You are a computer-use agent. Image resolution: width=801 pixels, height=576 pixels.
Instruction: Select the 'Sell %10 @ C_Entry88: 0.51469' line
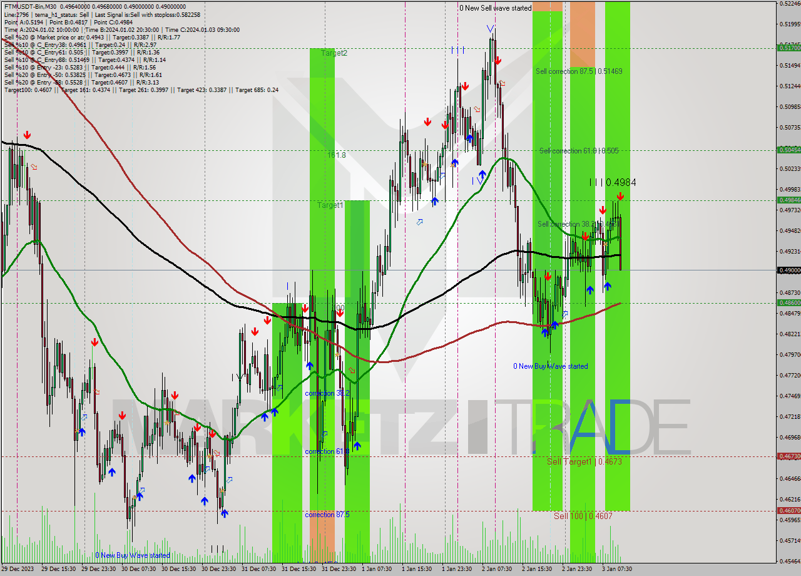click(x=84, y=59)
